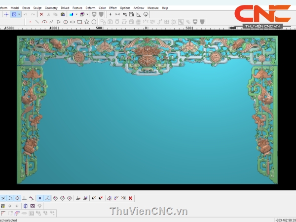Toggle the selection box mode button
This screenshot has height=222, width=296.
14,15
